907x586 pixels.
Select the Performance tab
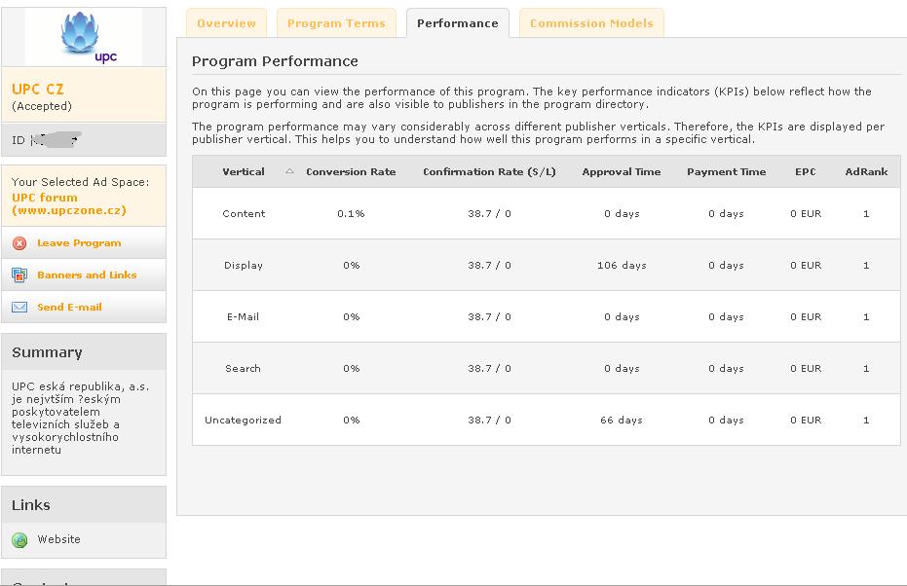pos(458,23)
